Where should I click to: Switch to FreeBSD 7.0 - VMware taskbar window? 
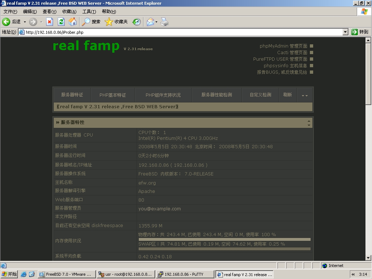(x=67, y=274)
